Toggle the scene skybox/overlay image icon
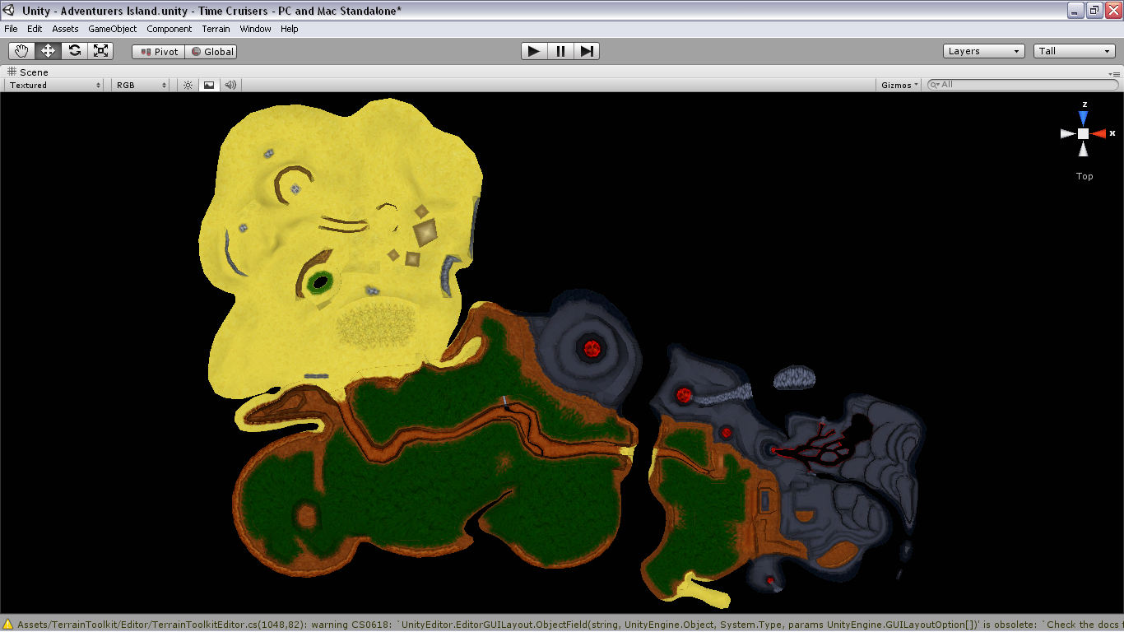Image resolution: width=1124 pixels, height=632 pixels. (x=209, y=85)
